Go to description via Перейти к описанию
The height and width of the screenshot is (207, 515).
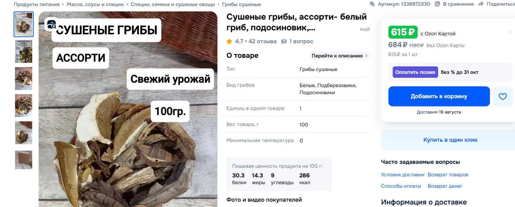pyautogui.click(x=339, y=56)
